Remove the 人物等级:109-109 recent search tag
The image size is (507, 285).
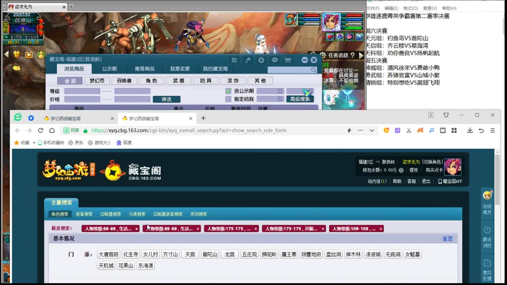[x=381, y=229]
